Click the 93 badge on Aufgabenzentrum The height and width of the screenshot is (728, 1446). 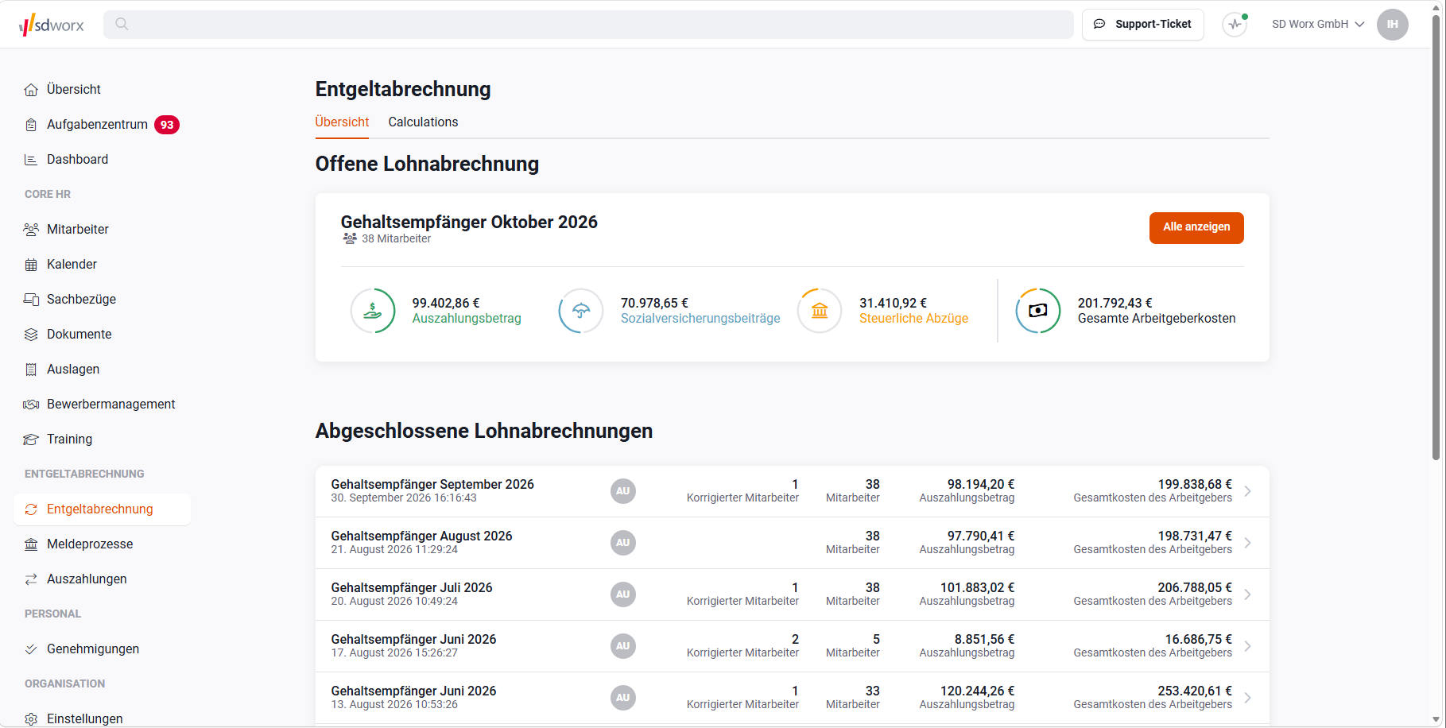[167, 125]
